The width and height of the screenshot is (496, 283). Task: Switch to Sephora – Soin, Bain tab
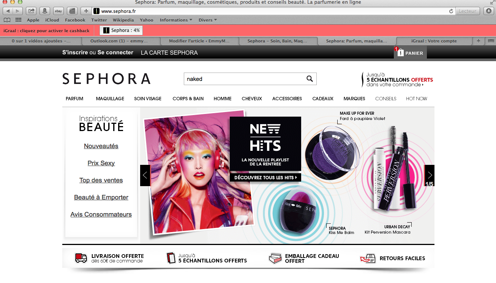(278, 41)
